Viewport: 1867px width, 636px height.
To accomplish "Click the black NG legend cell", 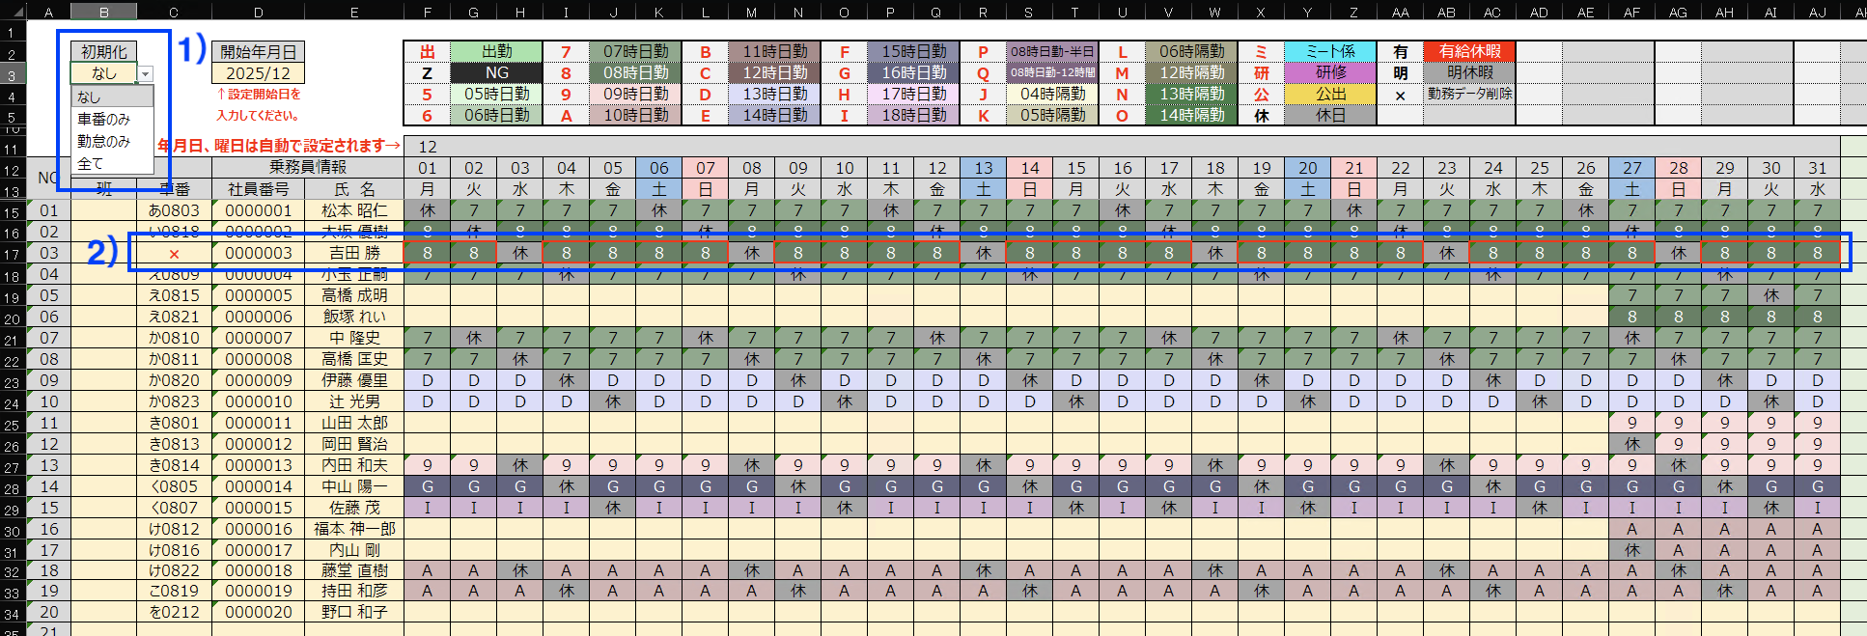I will [x=496, y=73].
